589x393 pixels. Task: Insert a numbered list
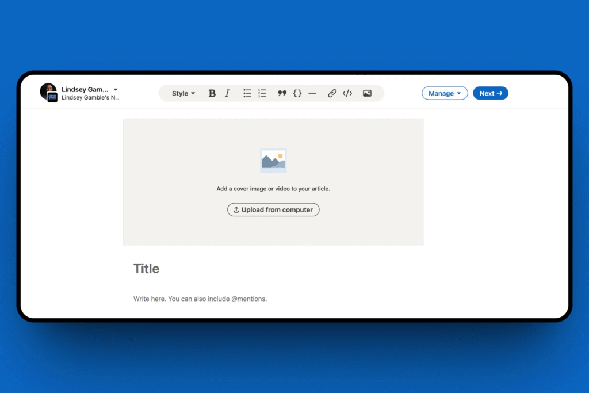coord(262,93)
